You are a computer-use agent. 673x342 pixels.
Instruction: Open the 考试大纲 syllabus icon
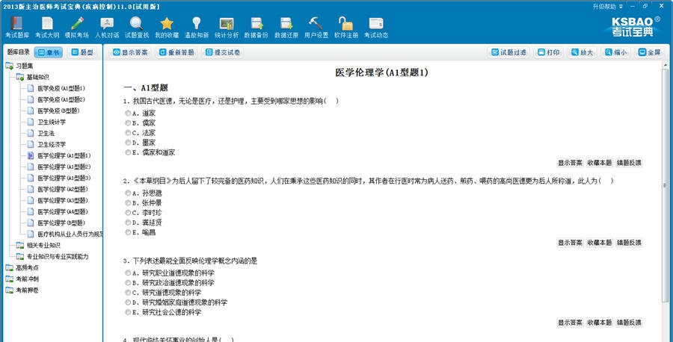click(47, 28)
